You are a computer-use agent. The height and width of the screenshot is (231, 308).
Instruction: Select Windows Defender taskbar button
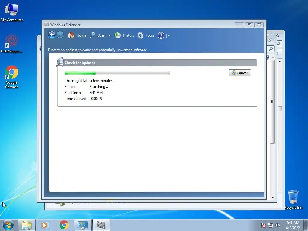pos(101,225)
